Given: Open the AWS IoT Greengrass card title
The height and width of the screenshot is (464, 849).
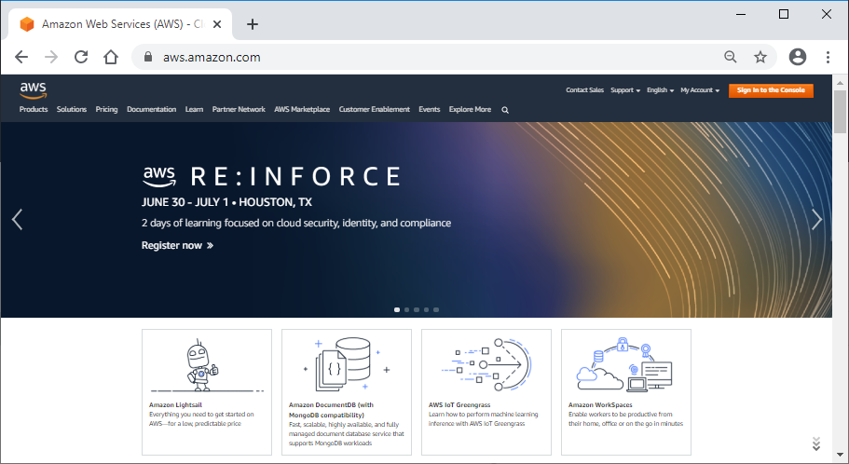Looking at the screenshot, I should (x=459, y=405).
